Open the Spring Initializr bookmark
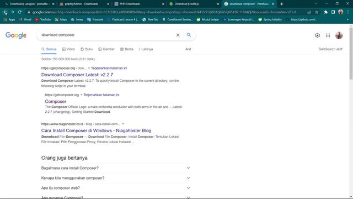Viewport: 353px width, 199px height. tap(270, 20)
